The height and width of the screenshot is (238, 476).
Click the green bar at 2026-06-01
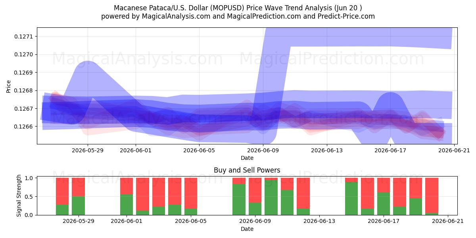pyautogui.click(x=127, y=205)
